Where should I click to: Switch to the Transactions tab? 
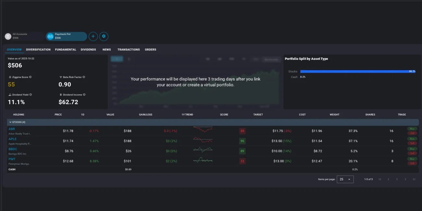coord(129,50)
